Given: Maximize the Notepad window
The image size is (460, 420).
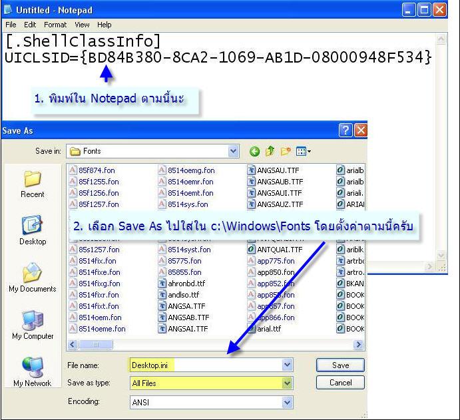Looking at the screenshot, I should click(424, 10).
